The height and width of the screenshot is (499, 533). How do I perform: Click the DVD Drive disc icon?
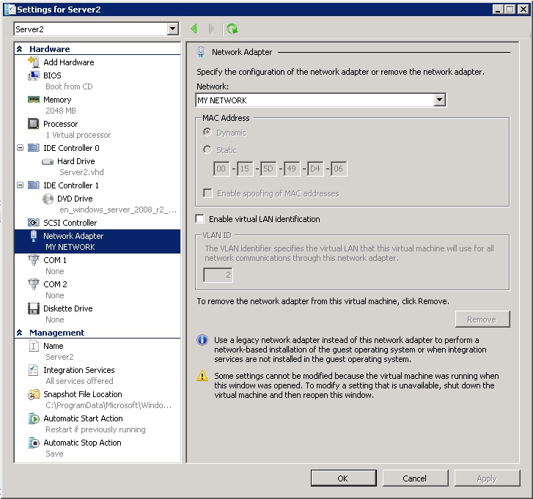48,199
